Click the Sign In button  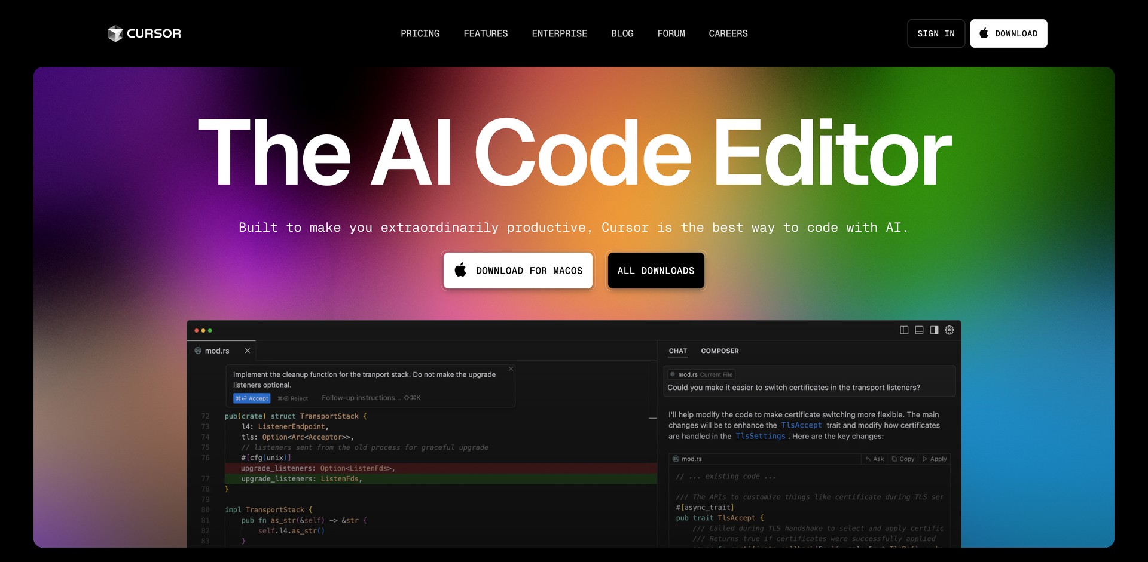[x=936, y=33]
